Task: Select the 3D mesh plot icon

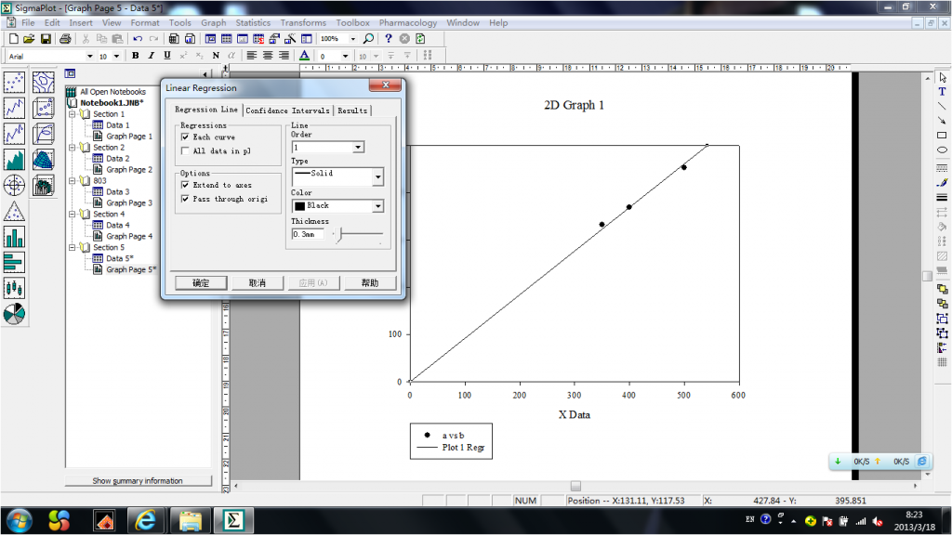Action: (x=43, y=160)
